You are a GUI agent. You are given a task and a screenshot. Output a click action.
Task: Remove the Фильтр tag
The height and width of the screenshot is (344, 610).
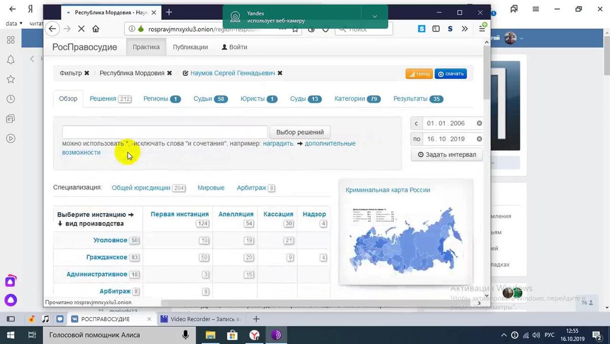point(87,73)
